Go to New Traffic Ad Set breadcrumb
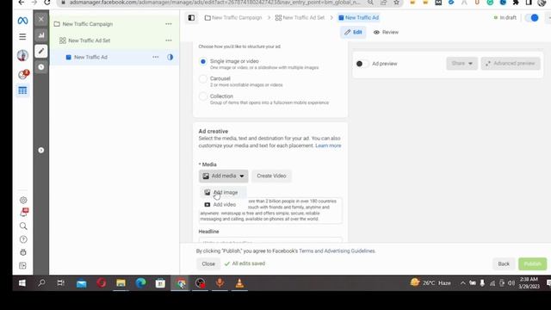The width and height of the screenshot is (551, 310). 300,17
